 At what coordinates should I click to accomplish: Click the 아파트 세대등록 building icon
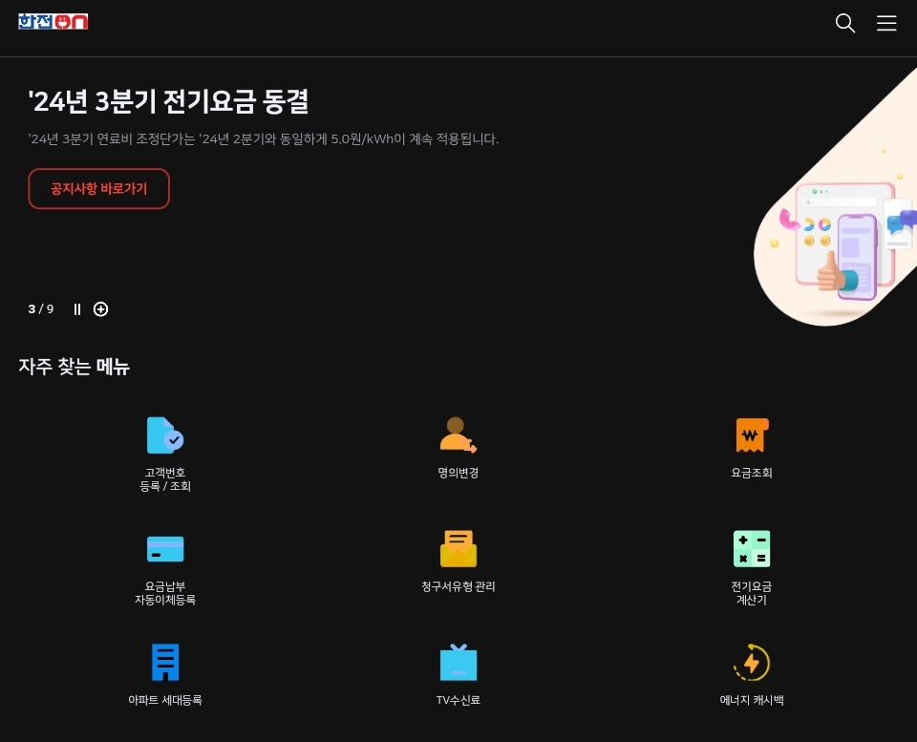[x=165, y=662]
